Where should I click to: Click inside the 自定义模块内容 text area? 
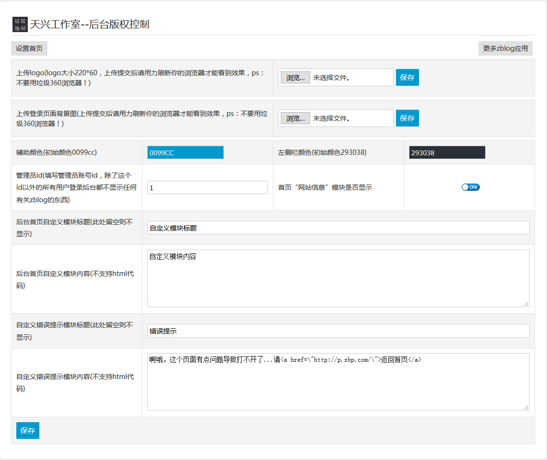tap(338, 278)
